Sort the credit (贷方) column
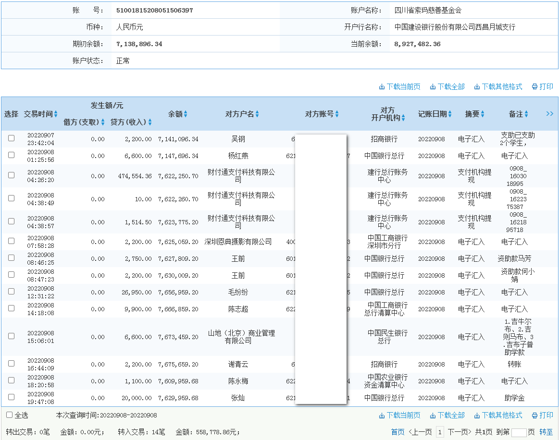559x440 pixels. (150, 122)
